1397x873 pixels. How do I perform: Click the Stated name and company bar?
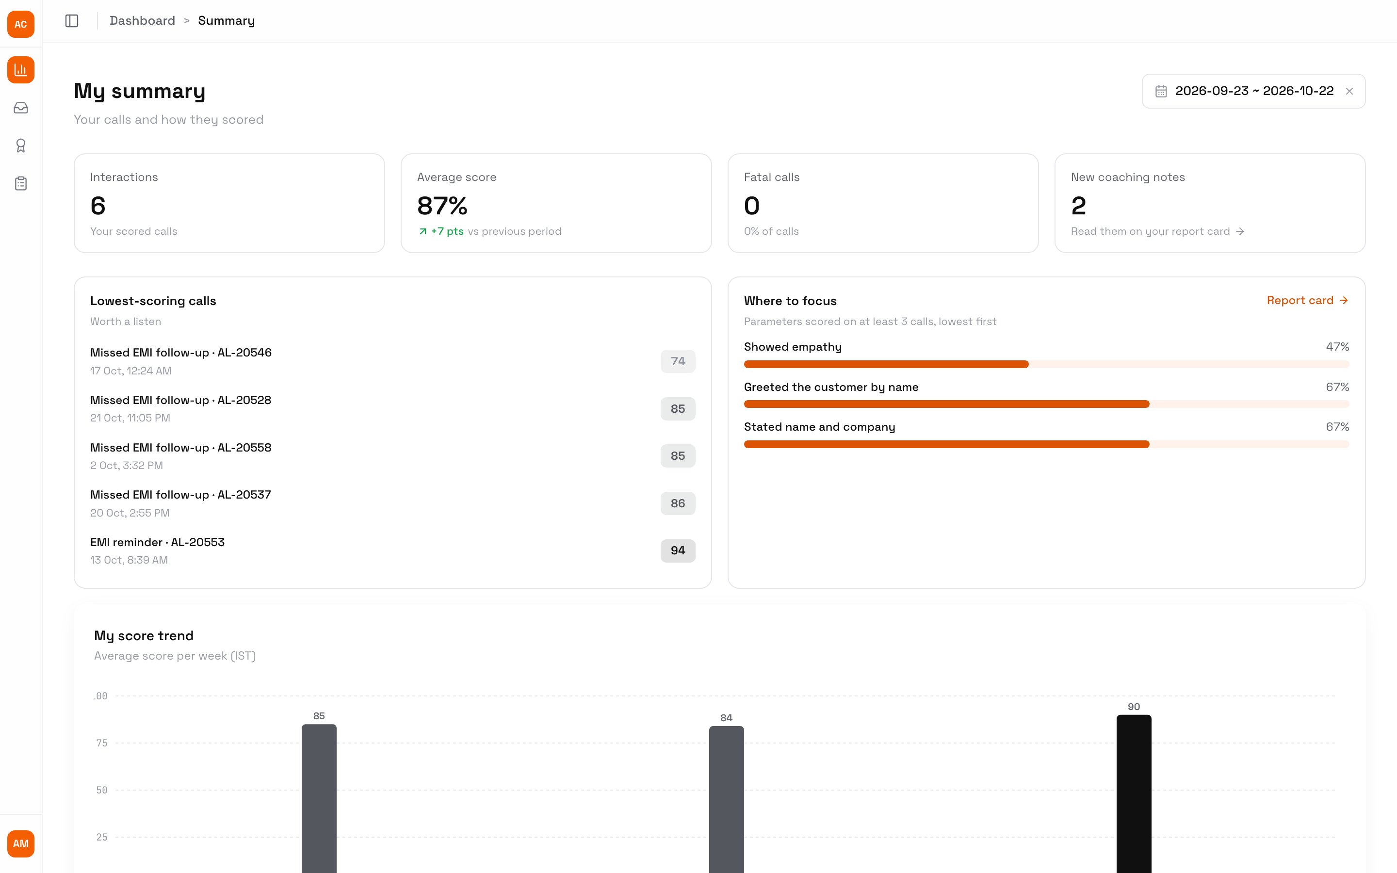pos(1046,445)
